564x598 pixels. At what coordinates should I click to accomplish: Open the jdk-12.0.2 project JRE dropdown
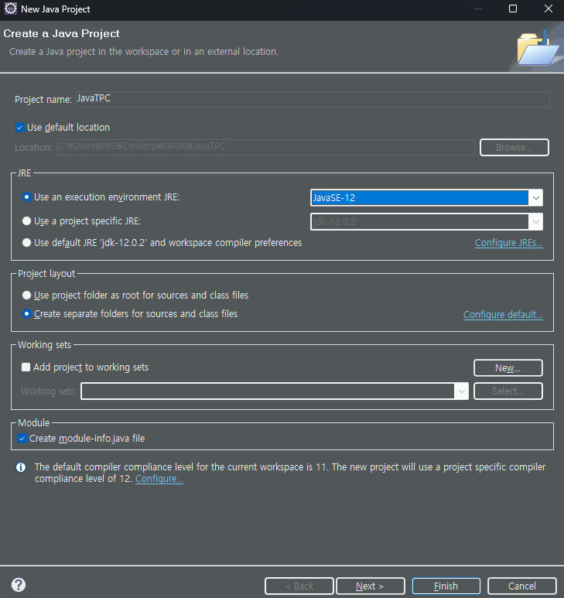pyautogui.click(x=536, y=222)
